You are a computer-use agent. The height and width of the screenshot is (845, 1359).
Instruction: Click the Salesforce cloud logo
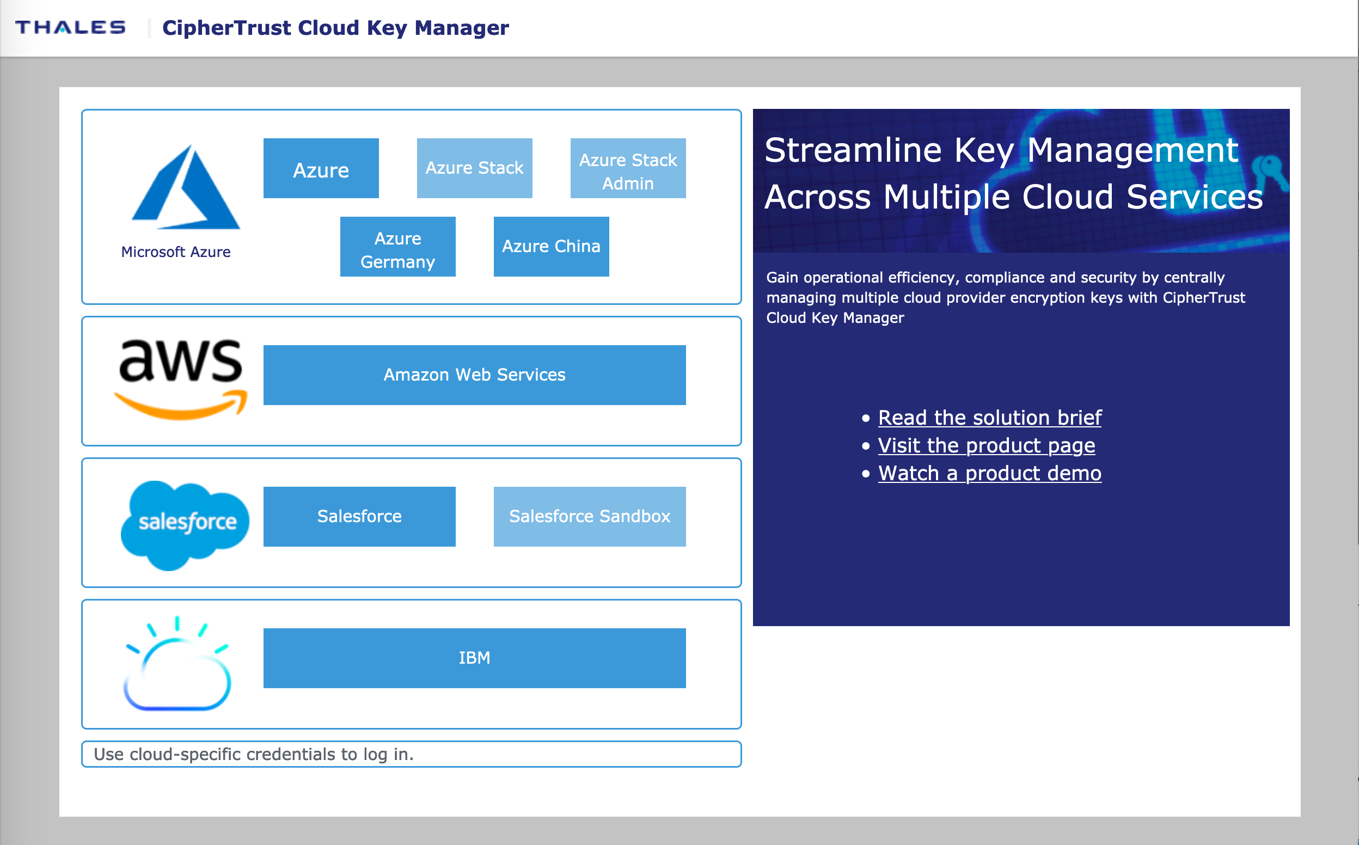click(185, 524)
